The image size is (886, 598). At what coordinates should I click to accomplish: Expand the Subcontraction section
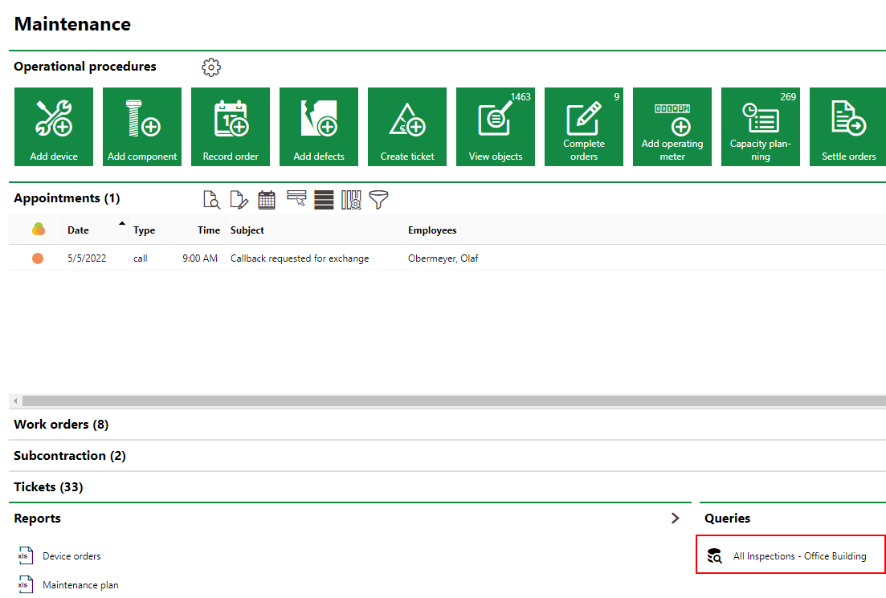point(70,456)
